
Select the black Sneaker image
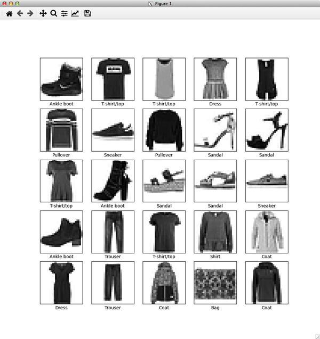tap(113, 130)
